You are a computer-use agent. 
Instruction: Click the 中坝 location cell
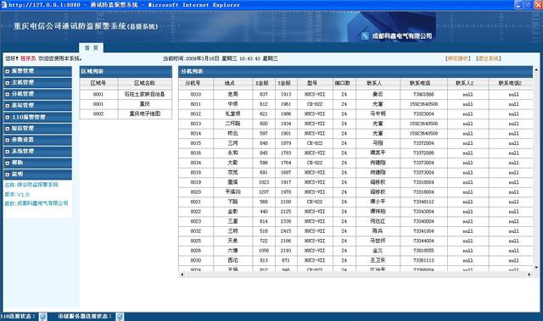(233, 104)
